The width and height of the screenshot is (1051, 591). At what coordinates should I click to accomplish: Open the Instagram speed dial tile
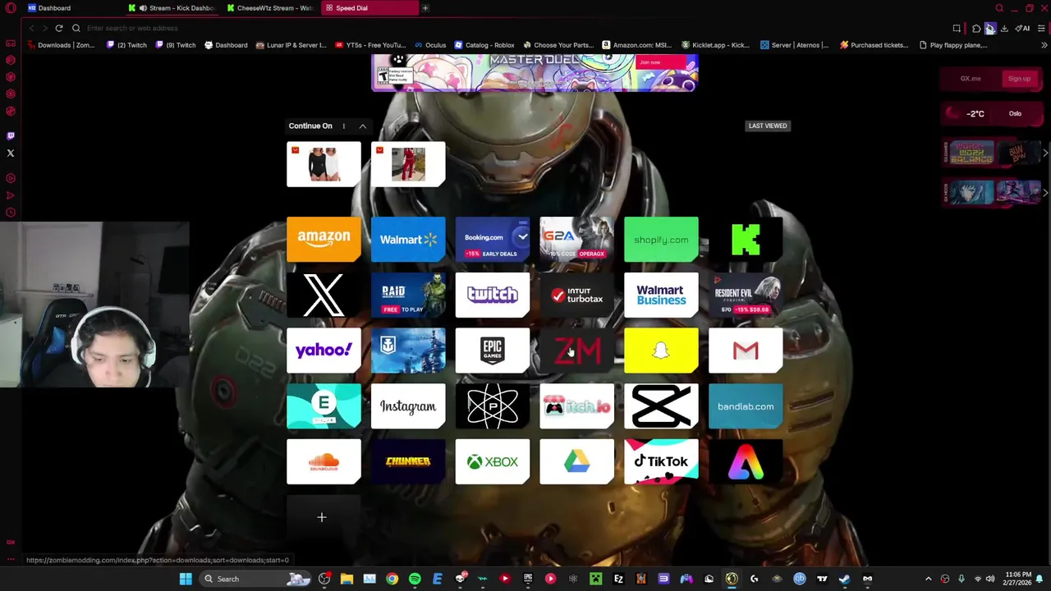pos(408,406)
